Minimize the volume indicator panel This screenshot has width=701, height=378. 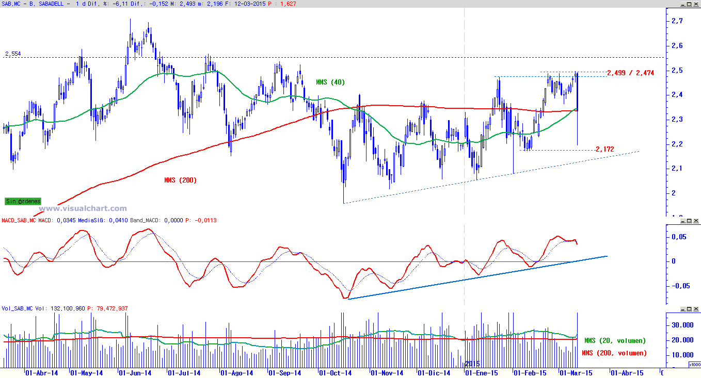682,309
